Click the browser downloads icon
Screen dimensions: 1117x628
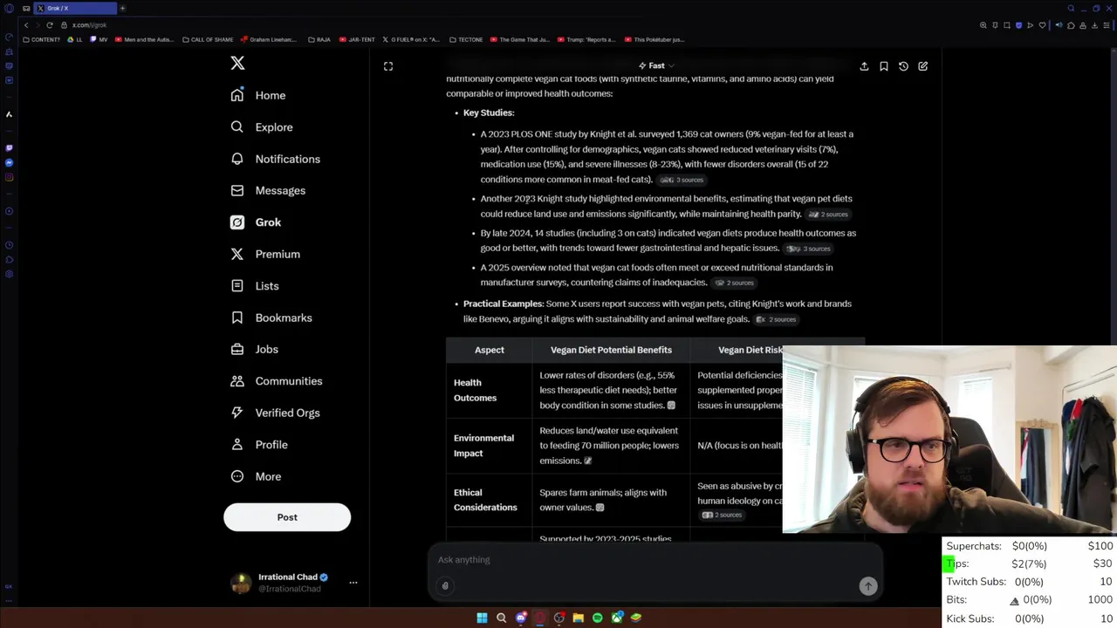1094,25
